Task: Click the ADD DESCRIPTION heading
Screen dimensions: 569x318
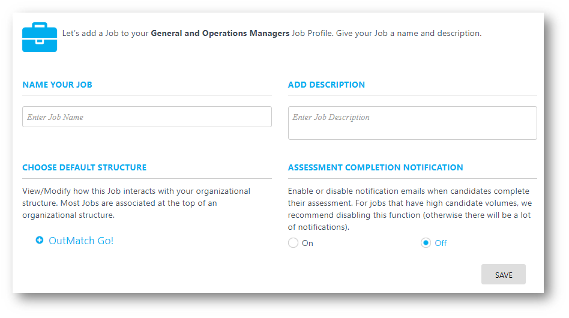Action: point(327,85)
